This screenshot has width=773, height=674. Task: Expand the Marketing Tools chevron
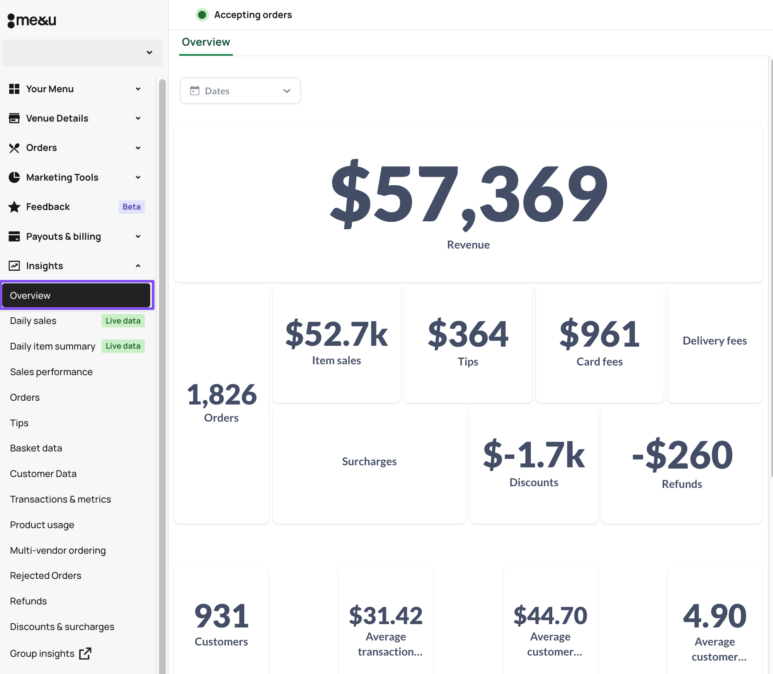click(x=138, y=177)
